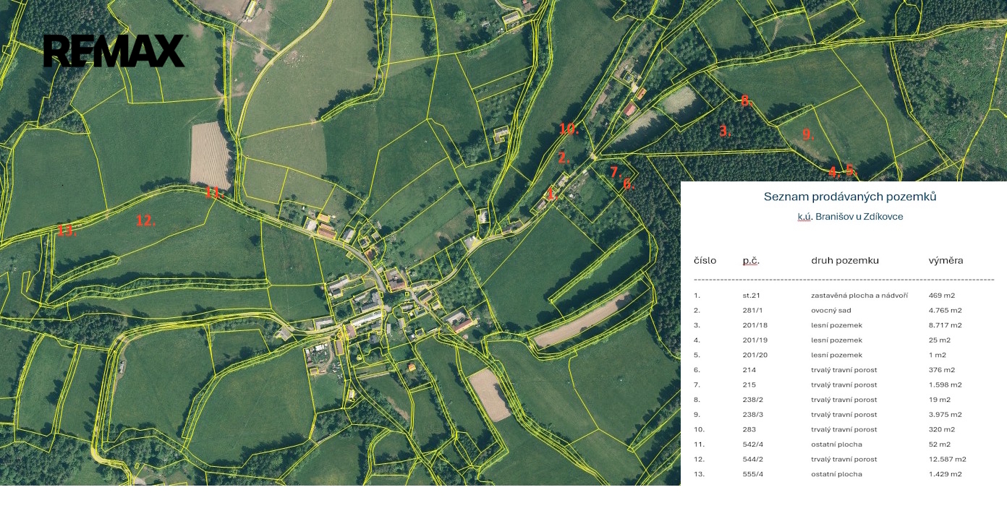
Task: Select red marker 11 on the map
Action: click(x=213, y=193)
